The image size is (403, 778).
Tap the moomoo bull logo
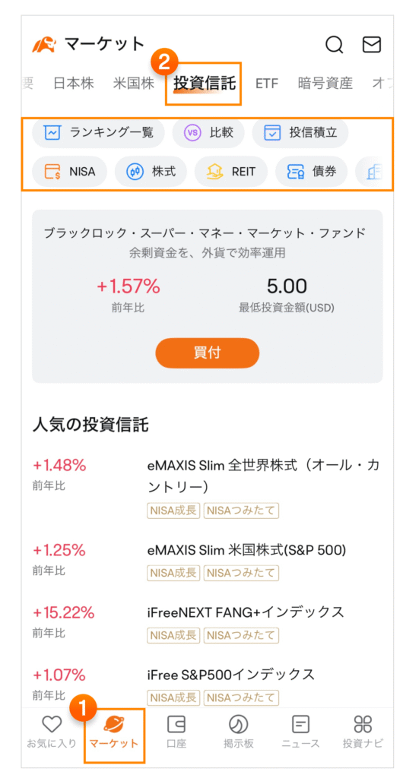point(45,44)
